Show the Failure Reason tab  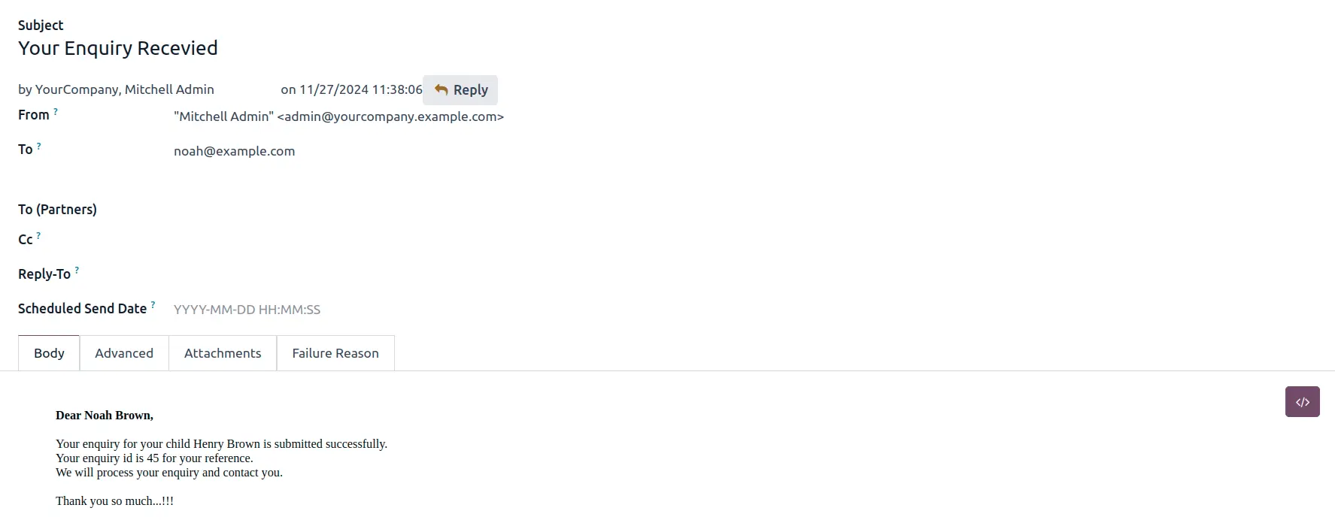[335, 353]
